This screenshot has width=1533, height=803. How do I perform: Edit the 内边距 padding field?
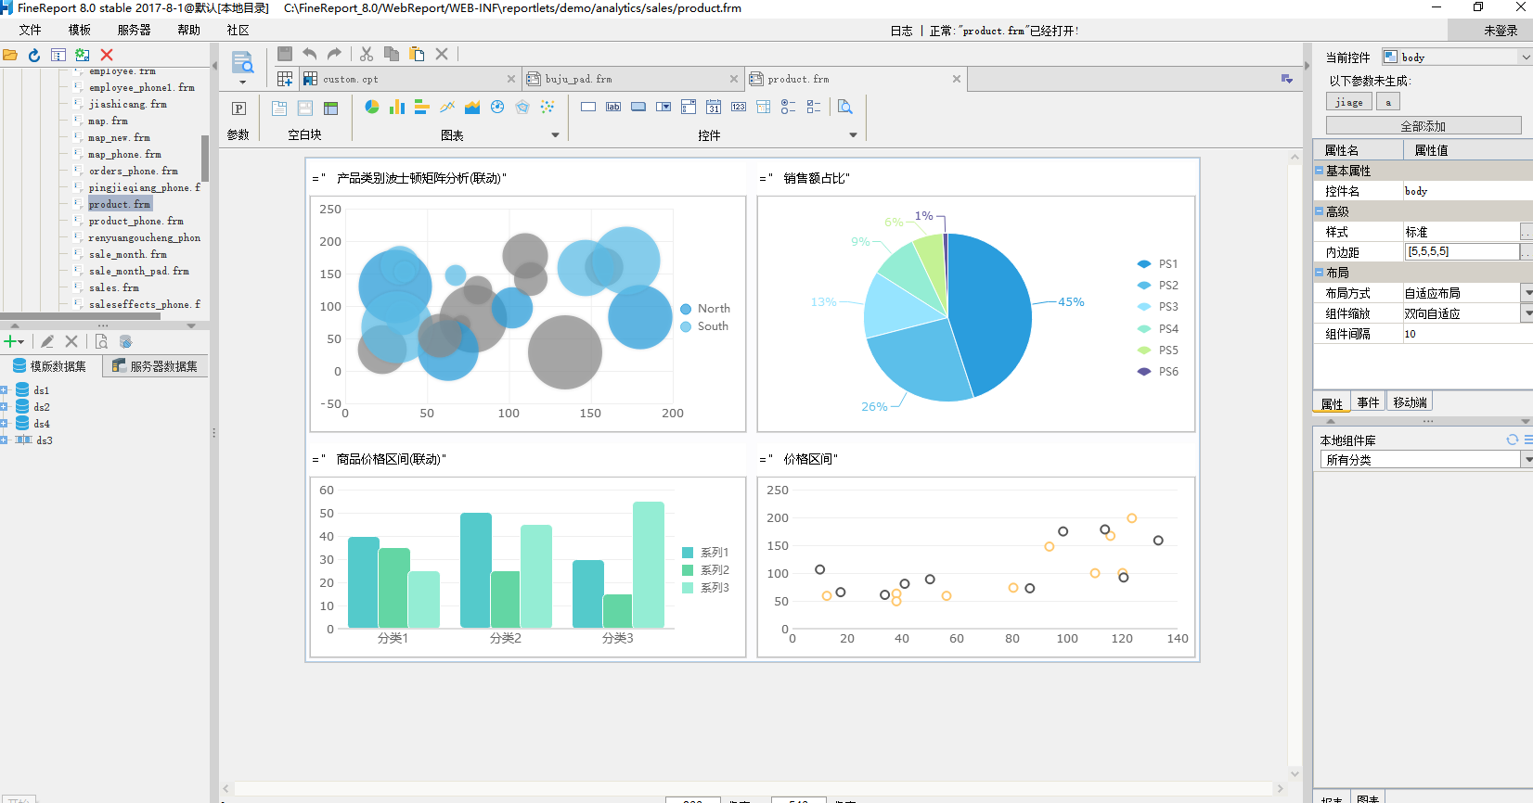click(1462, 251)
